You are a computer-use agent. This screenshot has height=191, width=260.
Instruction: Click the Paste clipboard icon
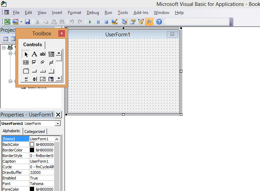(53, 22)
